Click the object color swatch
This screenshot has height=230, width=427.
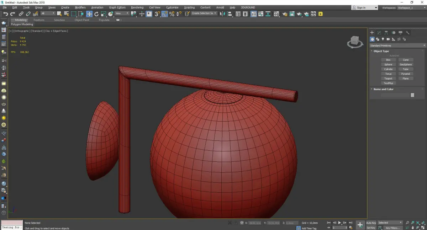[412, 95]
